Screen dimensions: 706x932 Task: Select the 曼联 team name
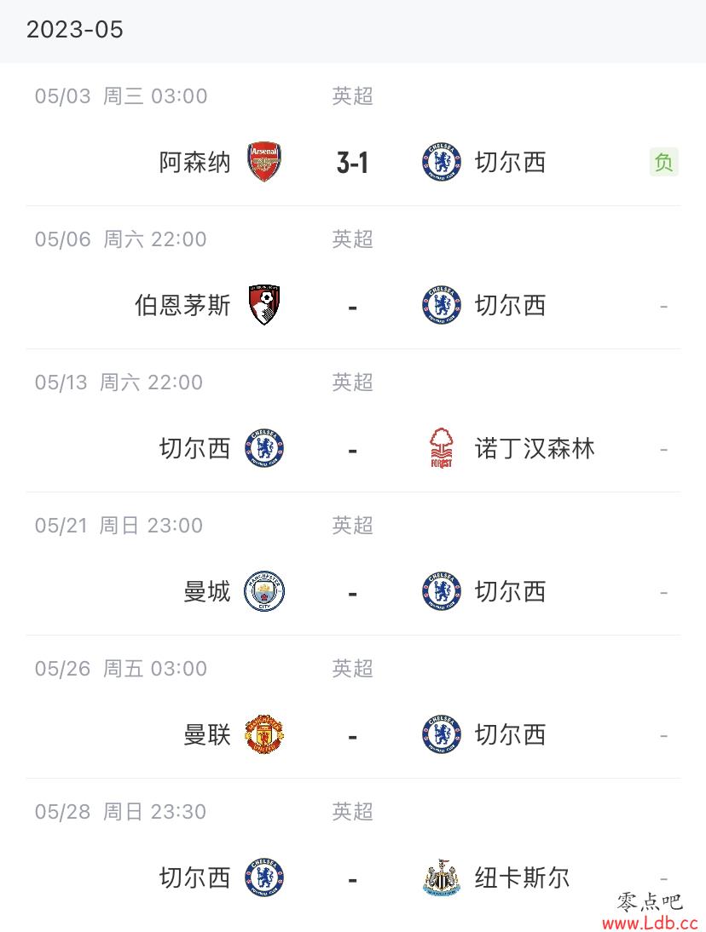click(206, 734)
